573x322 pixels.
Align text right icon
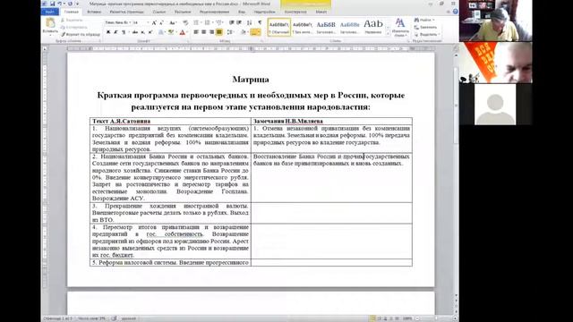(x=211, y=32)
